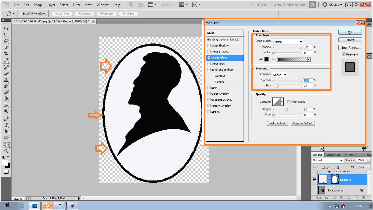The image size is (373, 210).
Task: Open the Contour picker dropdown arrow
Action: pyautogui.click(x=282, y=102)
